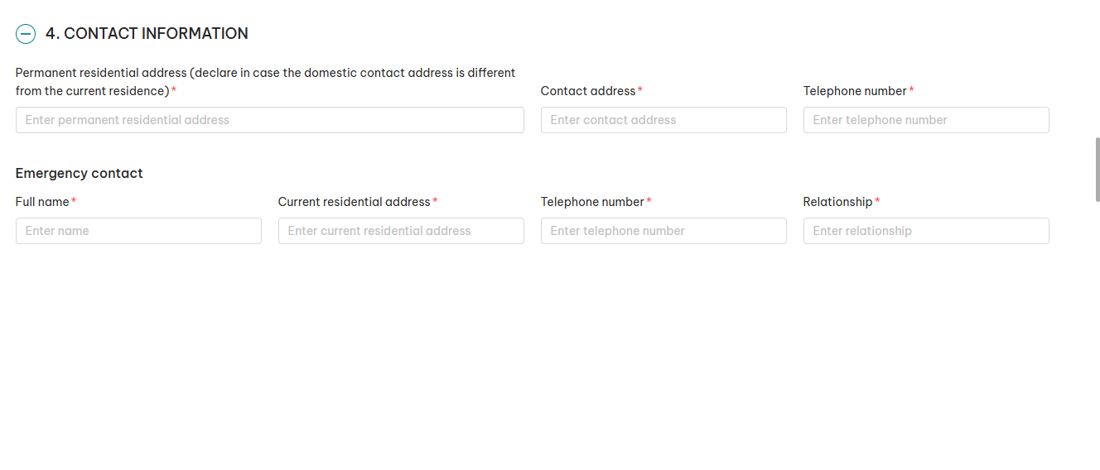
Task: Click the Contact address label
Action: click(x=588, y=91)
